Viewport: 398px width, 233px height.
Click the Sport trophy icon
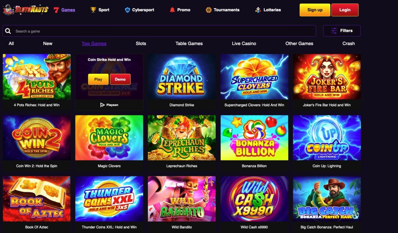[x=93, y=10]
